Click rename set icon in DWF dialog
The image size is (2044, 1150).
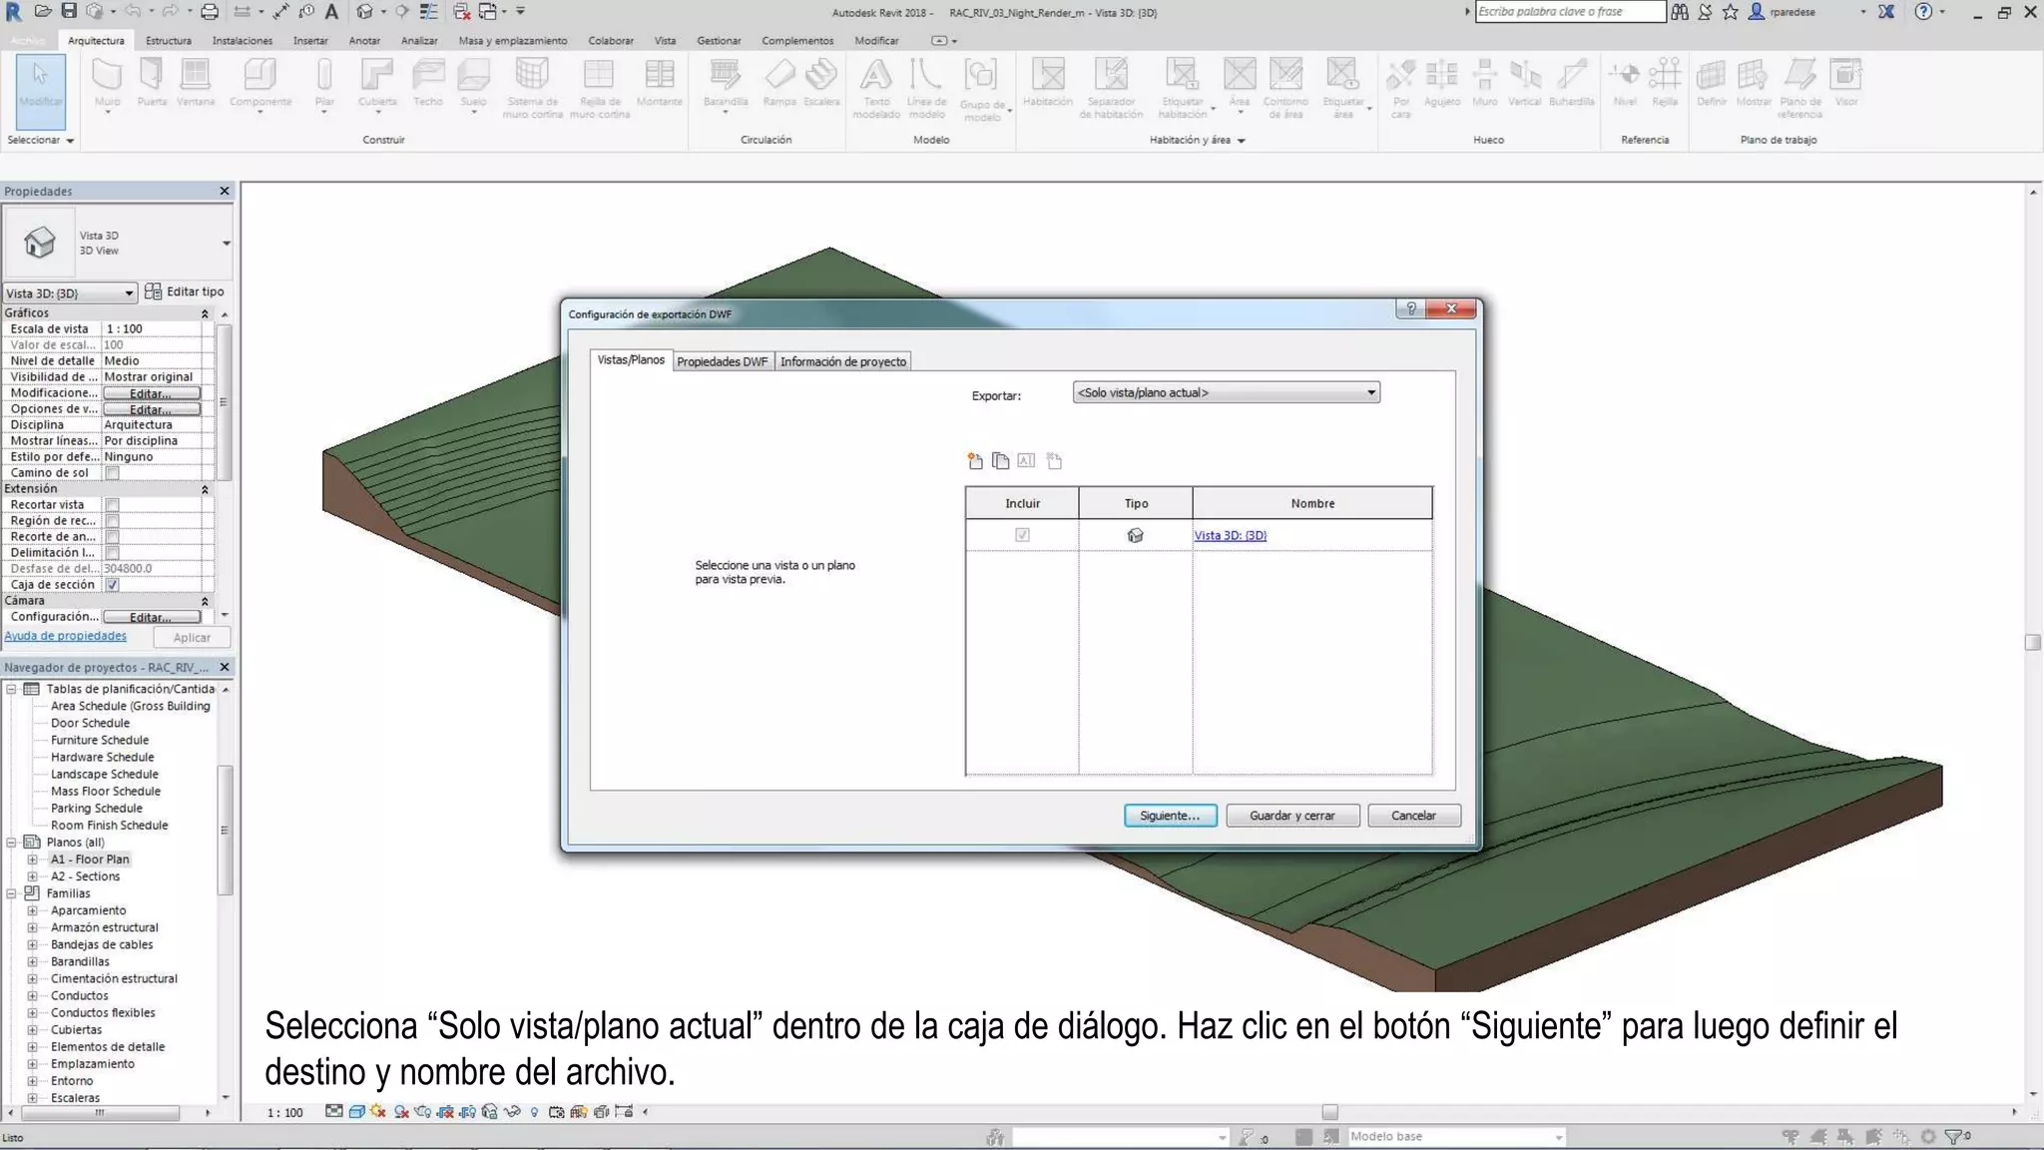point(1026,460)
